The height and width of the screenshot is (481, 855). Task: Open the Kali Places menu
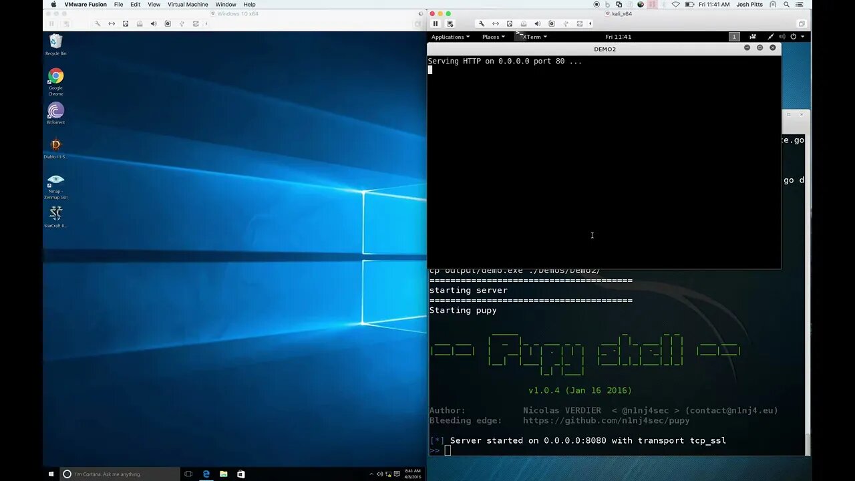[x=493, y=37]
